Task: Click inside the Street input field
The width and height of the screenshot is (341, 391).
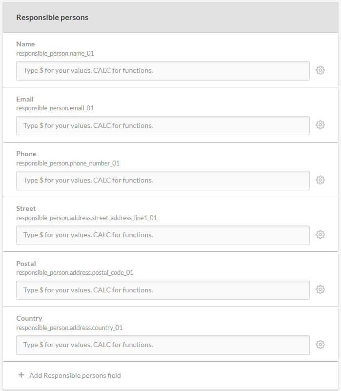Action: [162, 235]
